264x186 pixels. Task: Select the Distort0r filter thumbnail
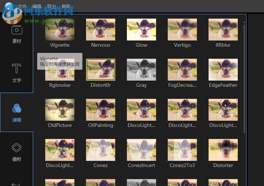coord(101,70)
